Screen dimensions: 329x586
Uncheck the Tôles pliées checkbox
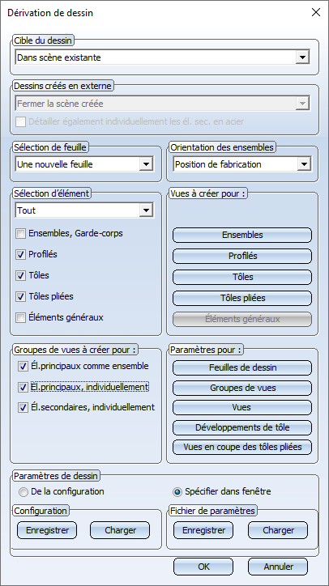pyautogui.click(x=20, y=297)
